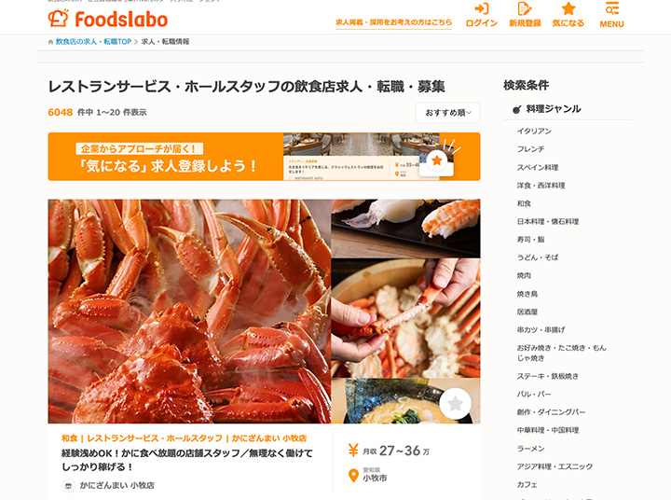The image size is (671, 500).
Task: Open the large steamed crab photo
Action: (x=189, y=312)
